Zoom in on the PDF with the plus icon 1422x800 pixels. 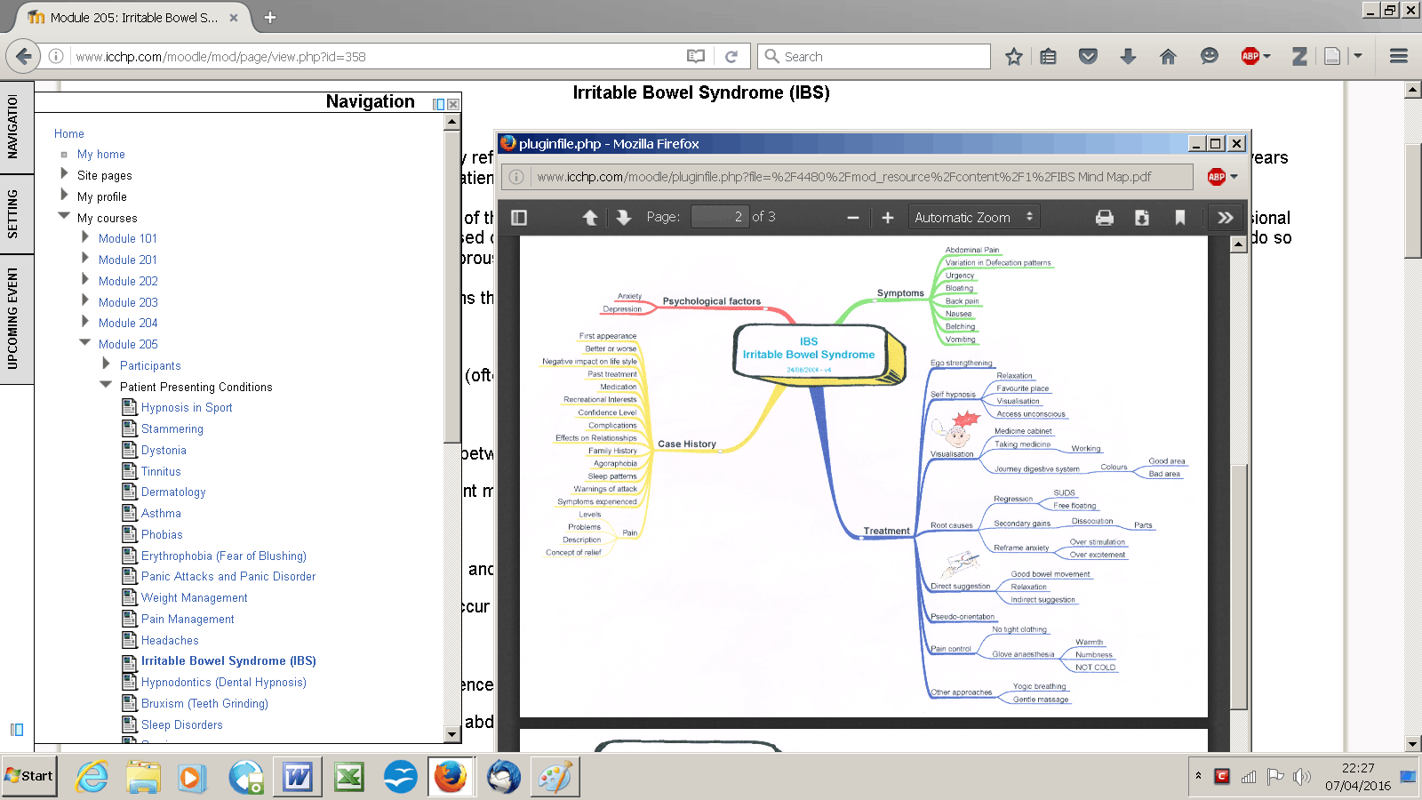click(x=887, y=216)
